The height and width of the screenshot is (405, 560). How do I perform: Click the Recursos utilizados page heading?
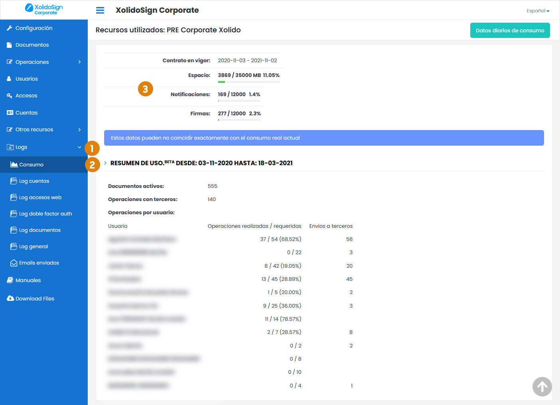point(168,30)
